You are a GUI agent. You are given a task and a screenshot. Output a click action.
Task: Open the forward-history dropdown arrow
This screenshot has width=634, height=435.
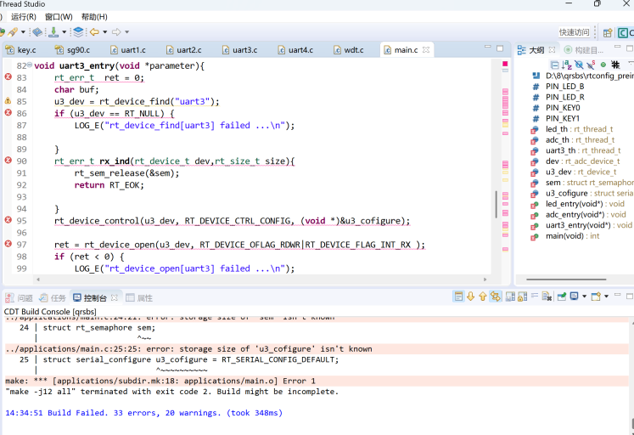[x=127, y=32]
